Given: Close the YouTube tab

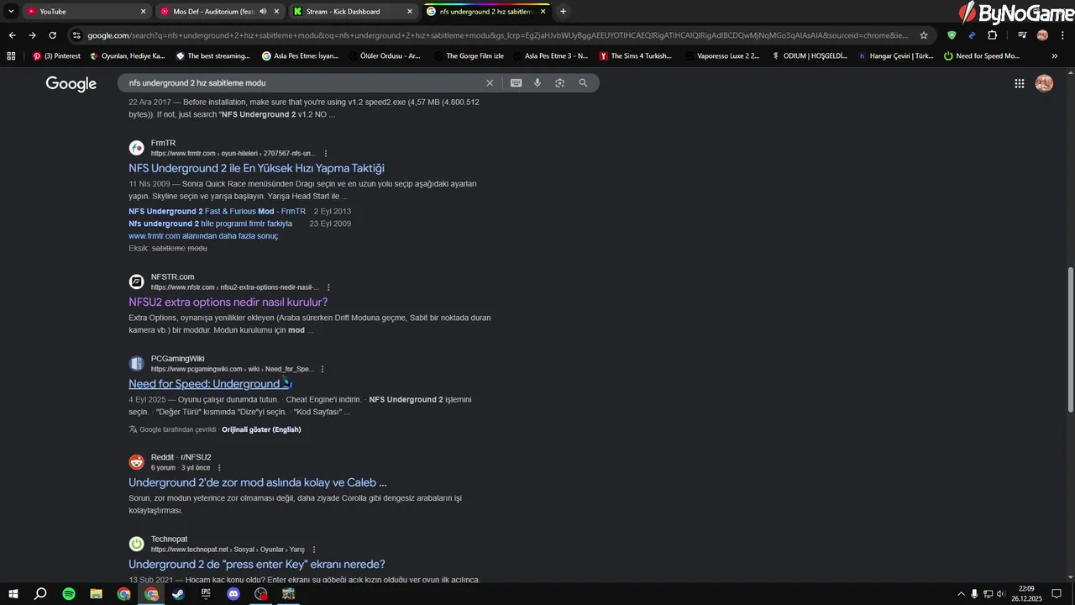Looking at the screenshot, I should click(143, 12).
